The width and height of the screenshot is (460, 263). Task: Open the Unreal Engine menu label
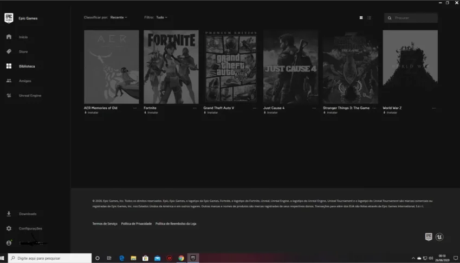coord(30,95)
